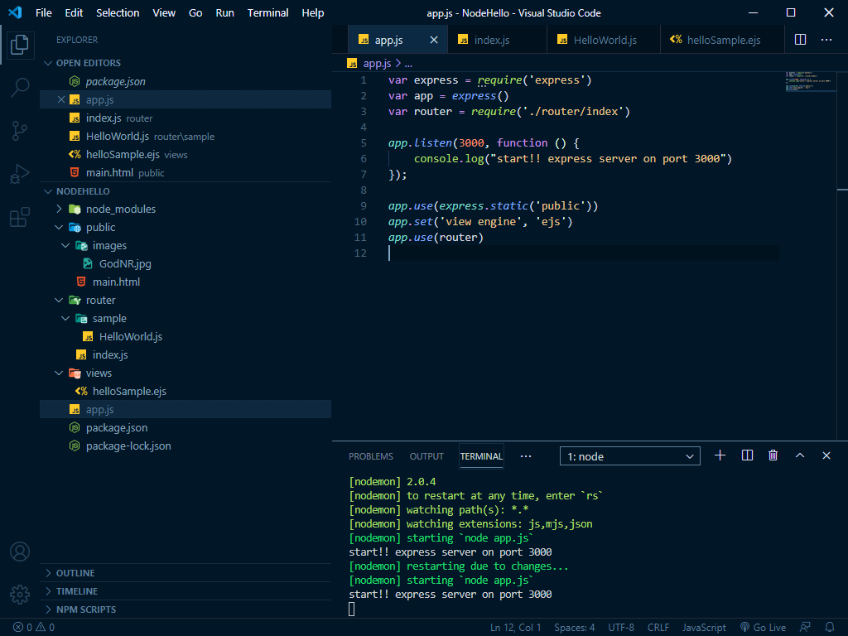
Task: Open the Selection menu
Action: click(x=118, y=12)
